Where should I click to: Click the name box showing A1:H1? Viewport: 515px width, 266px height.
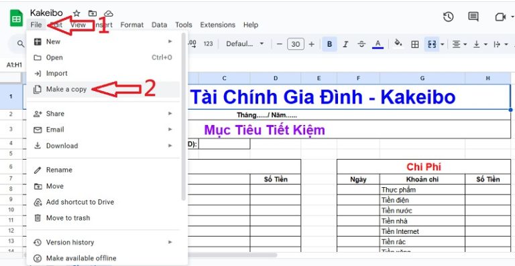point(15,65)
